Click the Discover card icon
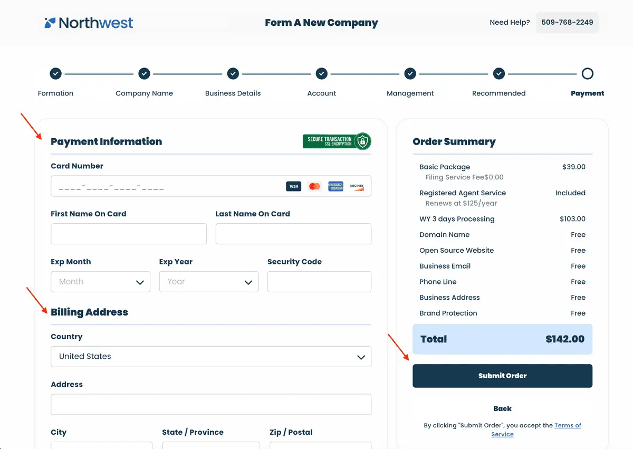The width and height of the screenshot is (633, 449). (357, 186)
